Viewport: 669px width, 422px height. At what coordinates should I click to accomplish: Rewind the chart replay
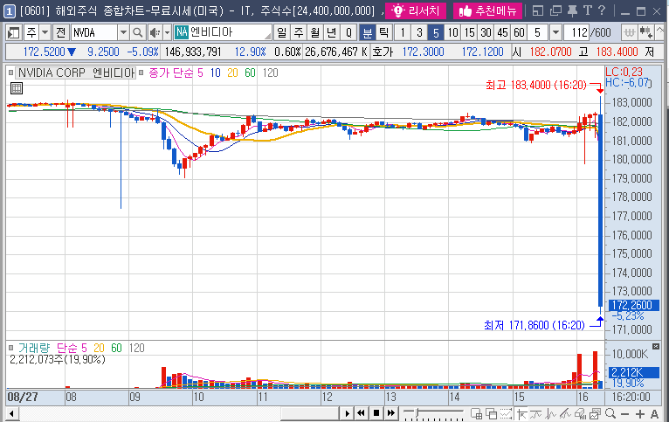362,413
